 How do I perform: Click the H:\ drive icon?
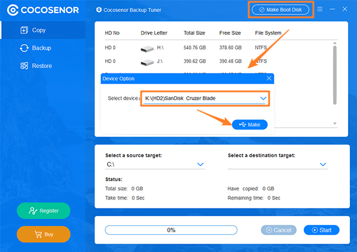[x=147, y=49]
